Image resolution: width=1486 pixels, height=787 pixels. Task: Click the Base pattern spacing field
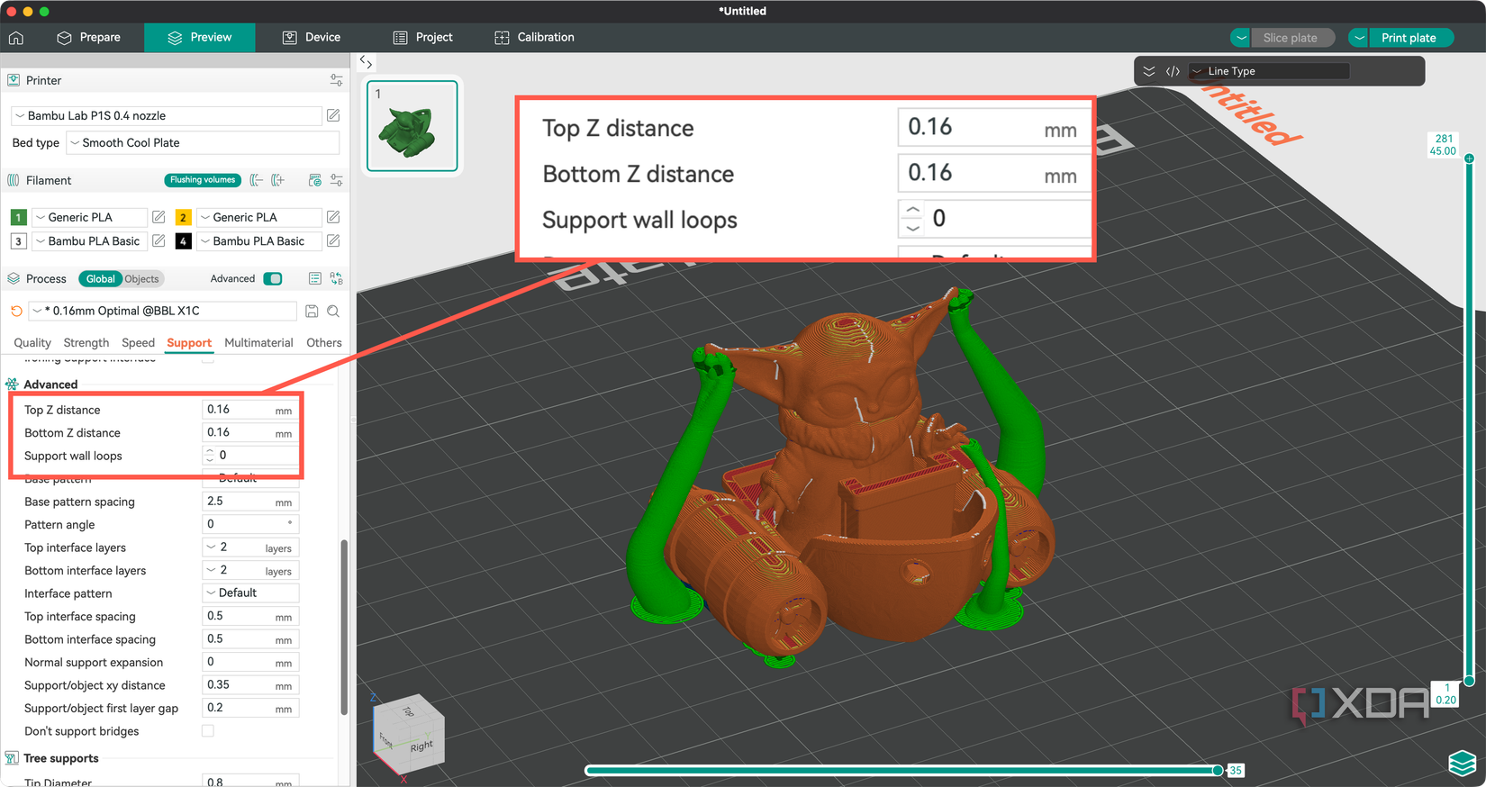[x=250, y=502]
